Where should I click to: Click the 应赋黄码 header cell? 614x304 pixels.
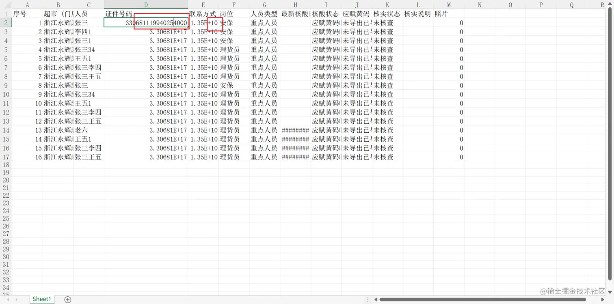[357, 14]
